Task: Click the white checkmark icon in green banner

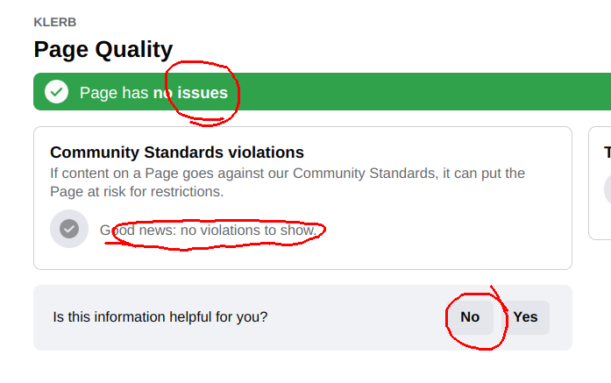Action: [56, 92]
